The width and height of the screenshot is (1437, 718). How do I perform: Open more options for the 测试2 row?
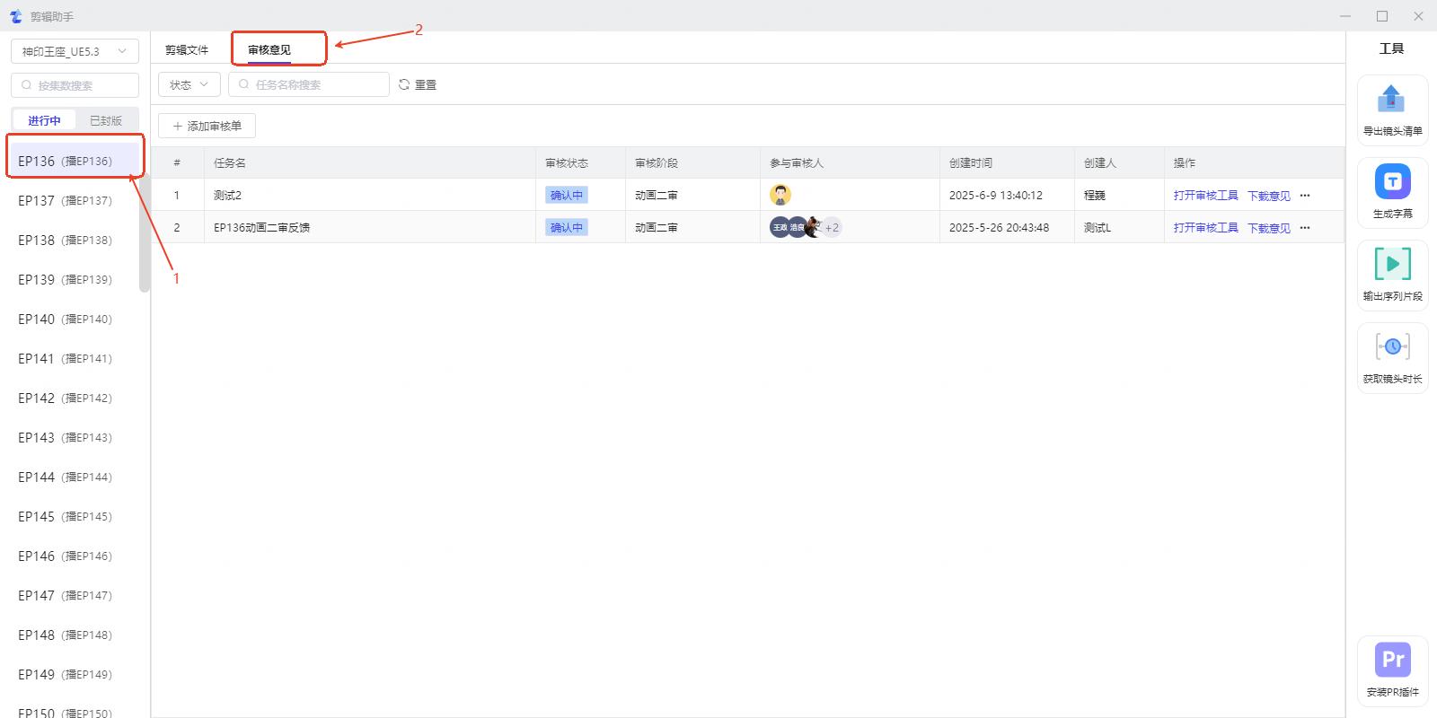[x=1305, y=196]
